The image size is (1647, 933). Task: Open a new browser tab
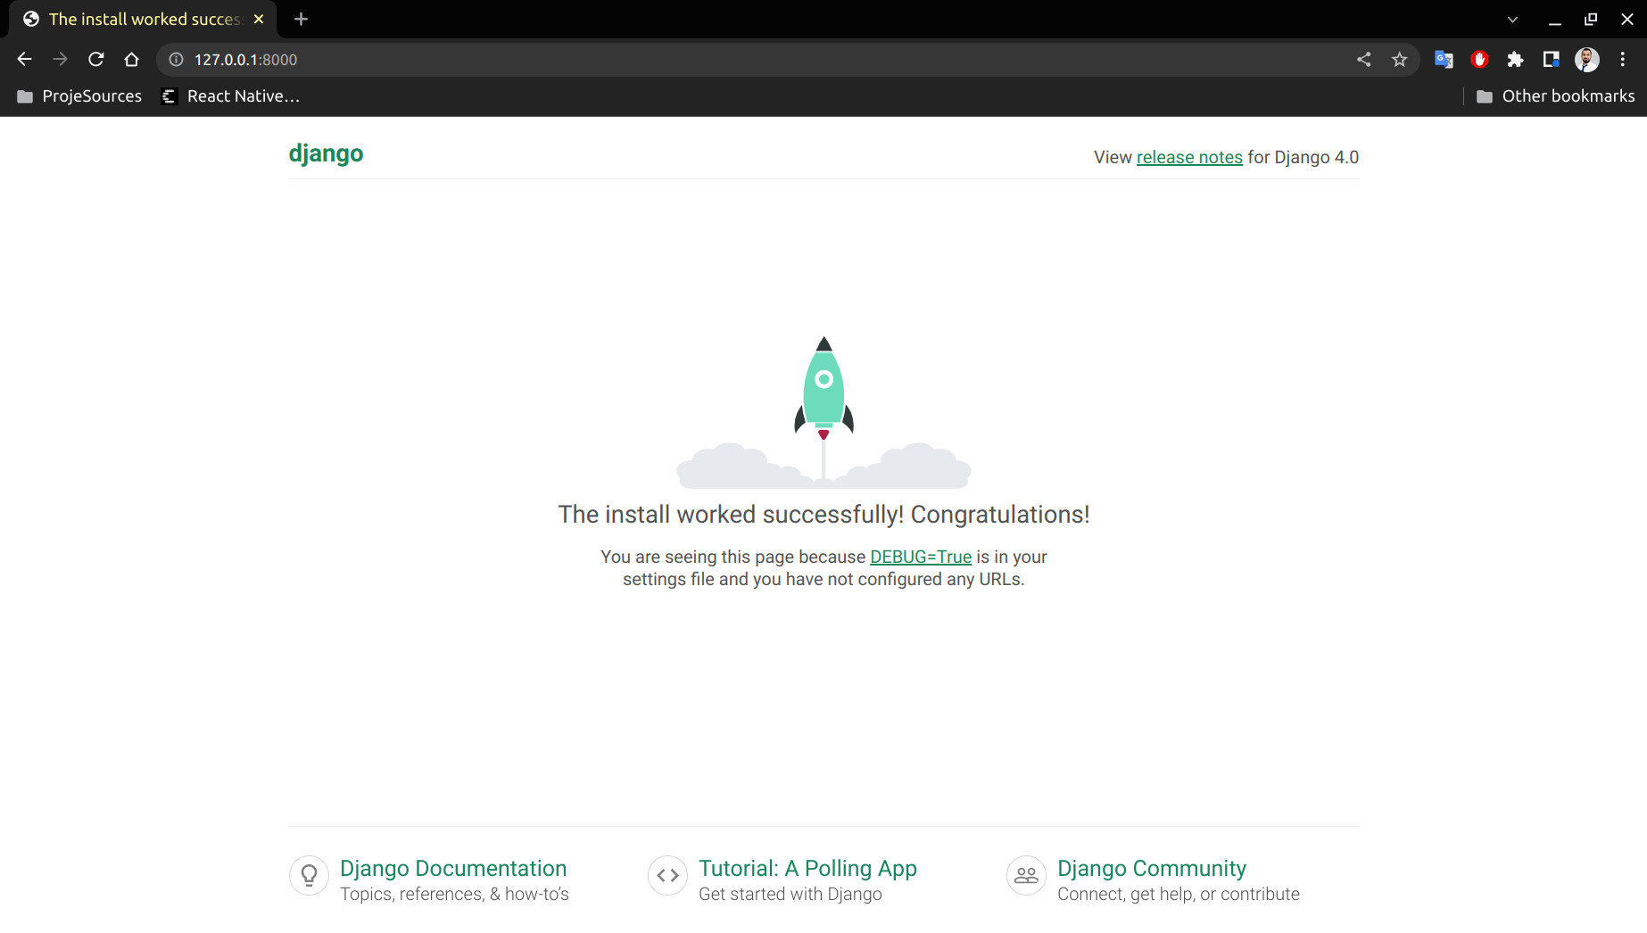coord(301,19)
